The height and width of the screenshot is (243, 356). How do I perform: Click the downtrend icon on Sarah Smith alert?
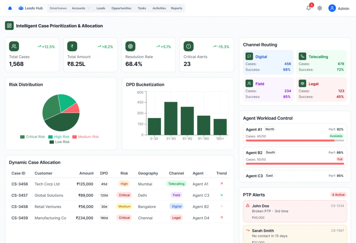click(248, 230)
